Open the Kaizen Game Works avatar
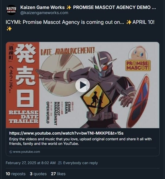This screenshot has height=179, width=165. [11, 10]
